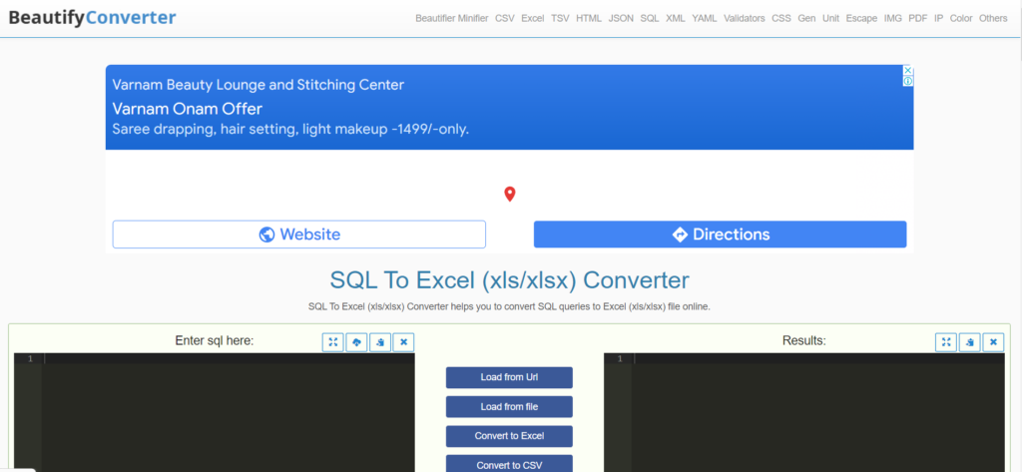Open the YAML menu
The width and height of the screenshot is (1022, 472).
pos(704,18)
